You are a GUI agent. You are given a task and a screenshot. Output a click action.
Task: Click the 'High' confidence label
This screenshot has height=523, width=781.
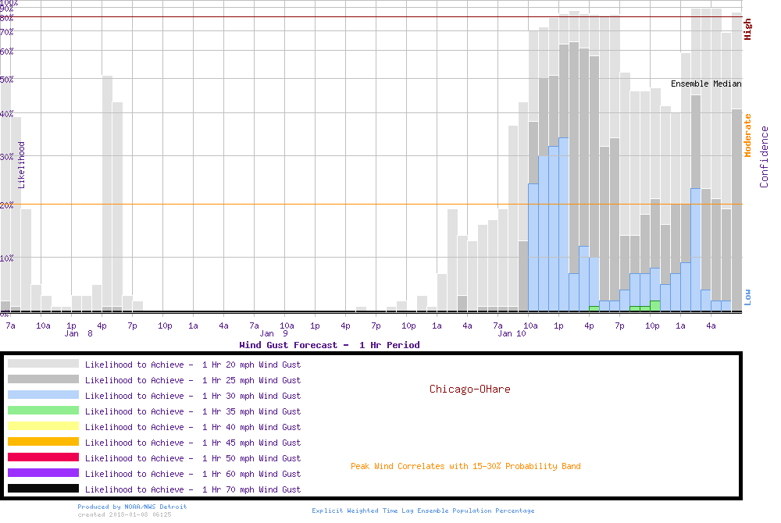pyautogui.click(x=748, y=30)
